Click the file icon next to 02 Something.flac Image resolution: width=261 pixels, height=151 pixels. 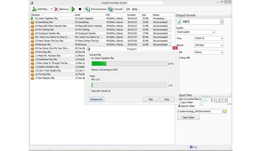click(32, 22)
